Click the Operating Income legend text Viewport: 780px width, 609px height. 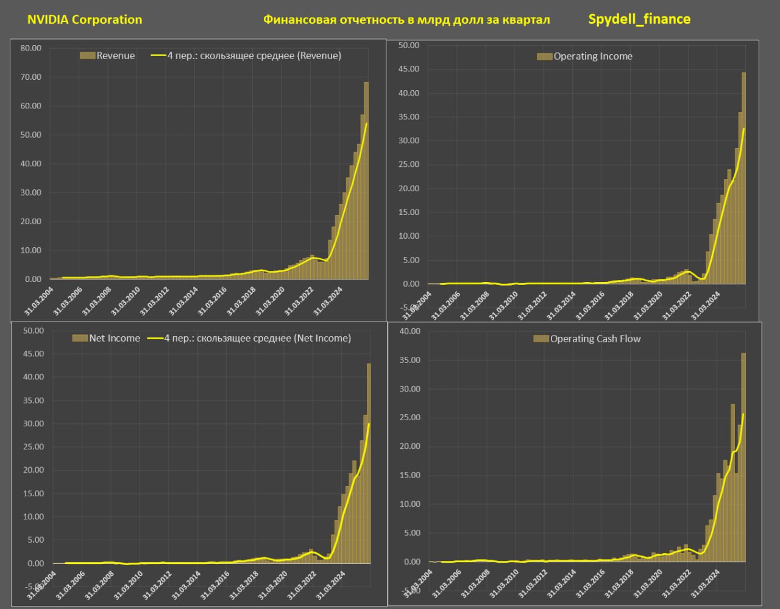(592, 56)
